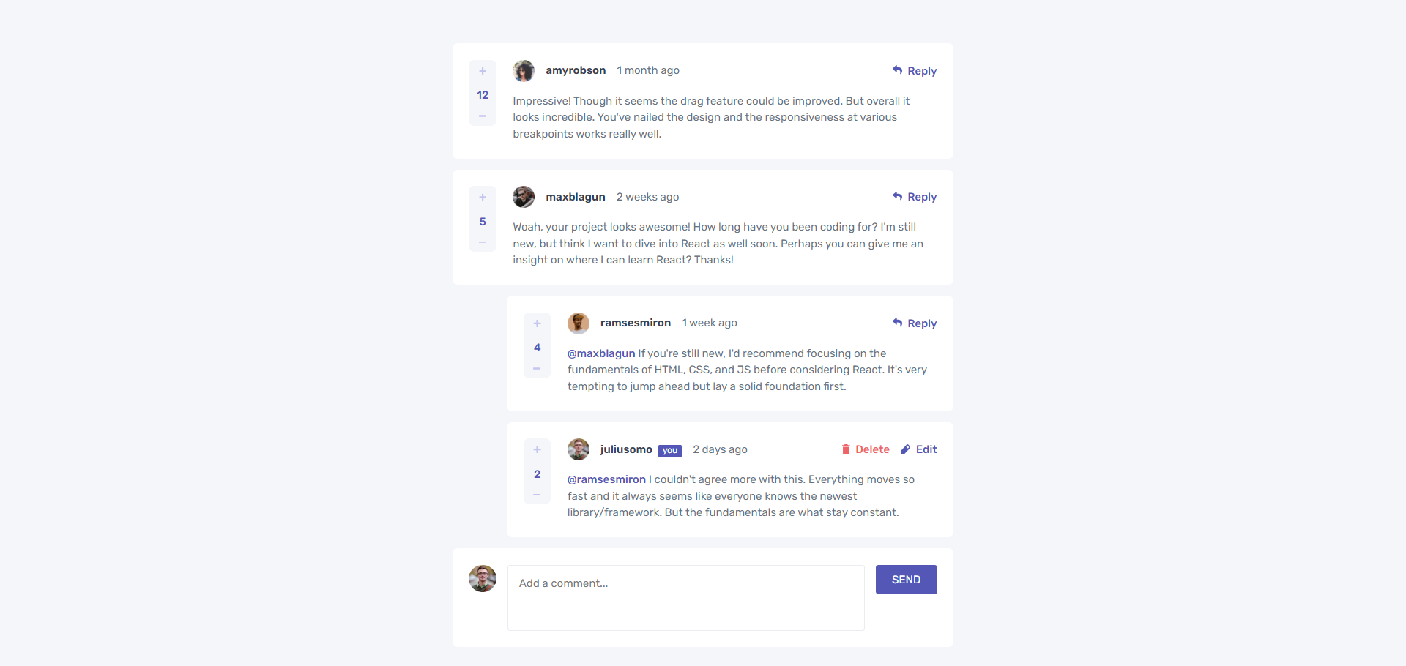Reply to maxblagun's comment

915,197
